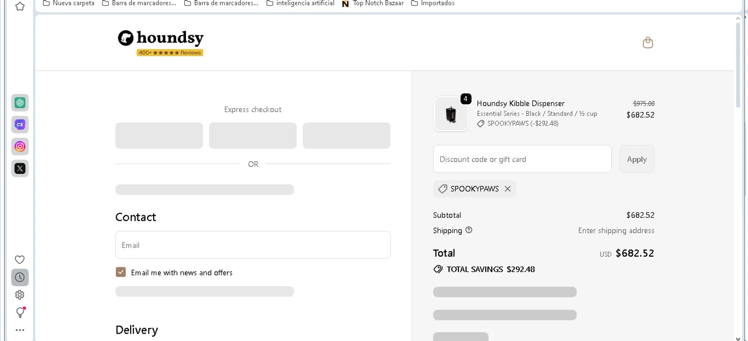Image resolution: width=748 pixels, height=341 pixels.
Task: Click the Subtotal label
Action: pos(447,215)
